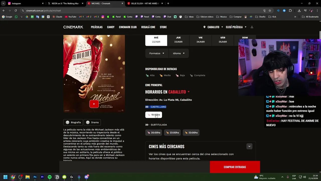Open Photoshop from the taskbar
The width and height of the screenshot is (321, 181).
tap(35, 177)
